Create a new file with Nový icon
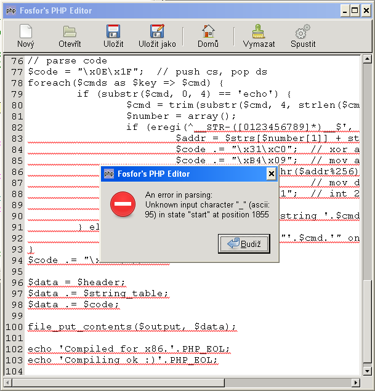Viewport: 375px width, 391px height. pos(26,31)
